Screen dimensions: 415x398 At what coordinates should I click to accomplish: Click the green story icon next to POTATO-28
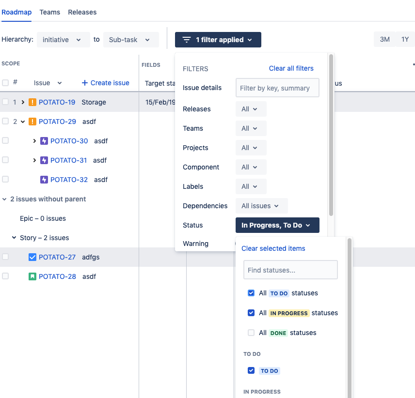click(32, 276)
